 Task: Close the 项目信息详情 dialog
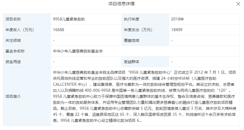click(238, 4)
